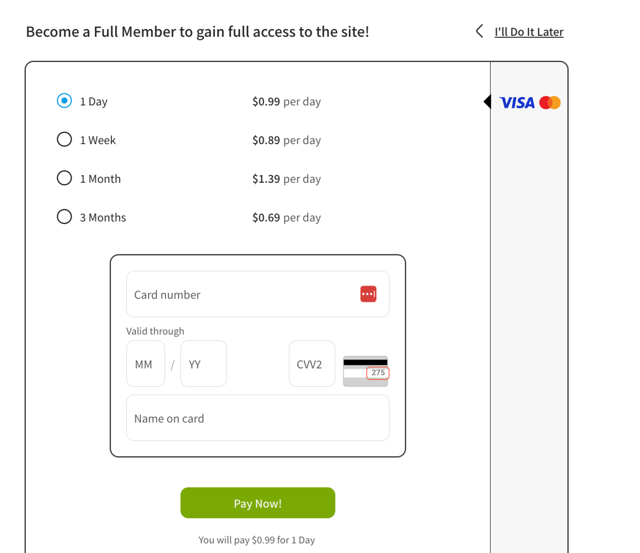Click the Valid through label
The height and width of the screenshot is (553, 640).
155,331
